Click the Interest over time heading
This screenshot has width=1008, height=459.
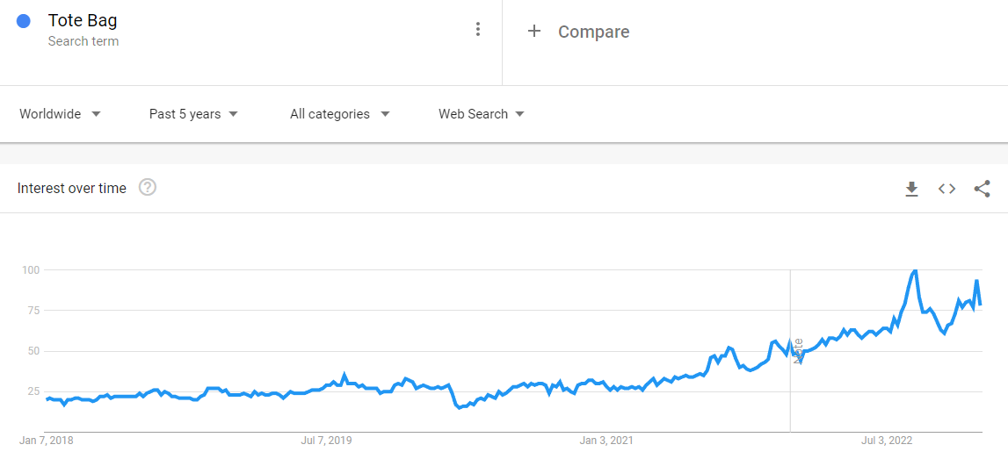click(72, 188)
